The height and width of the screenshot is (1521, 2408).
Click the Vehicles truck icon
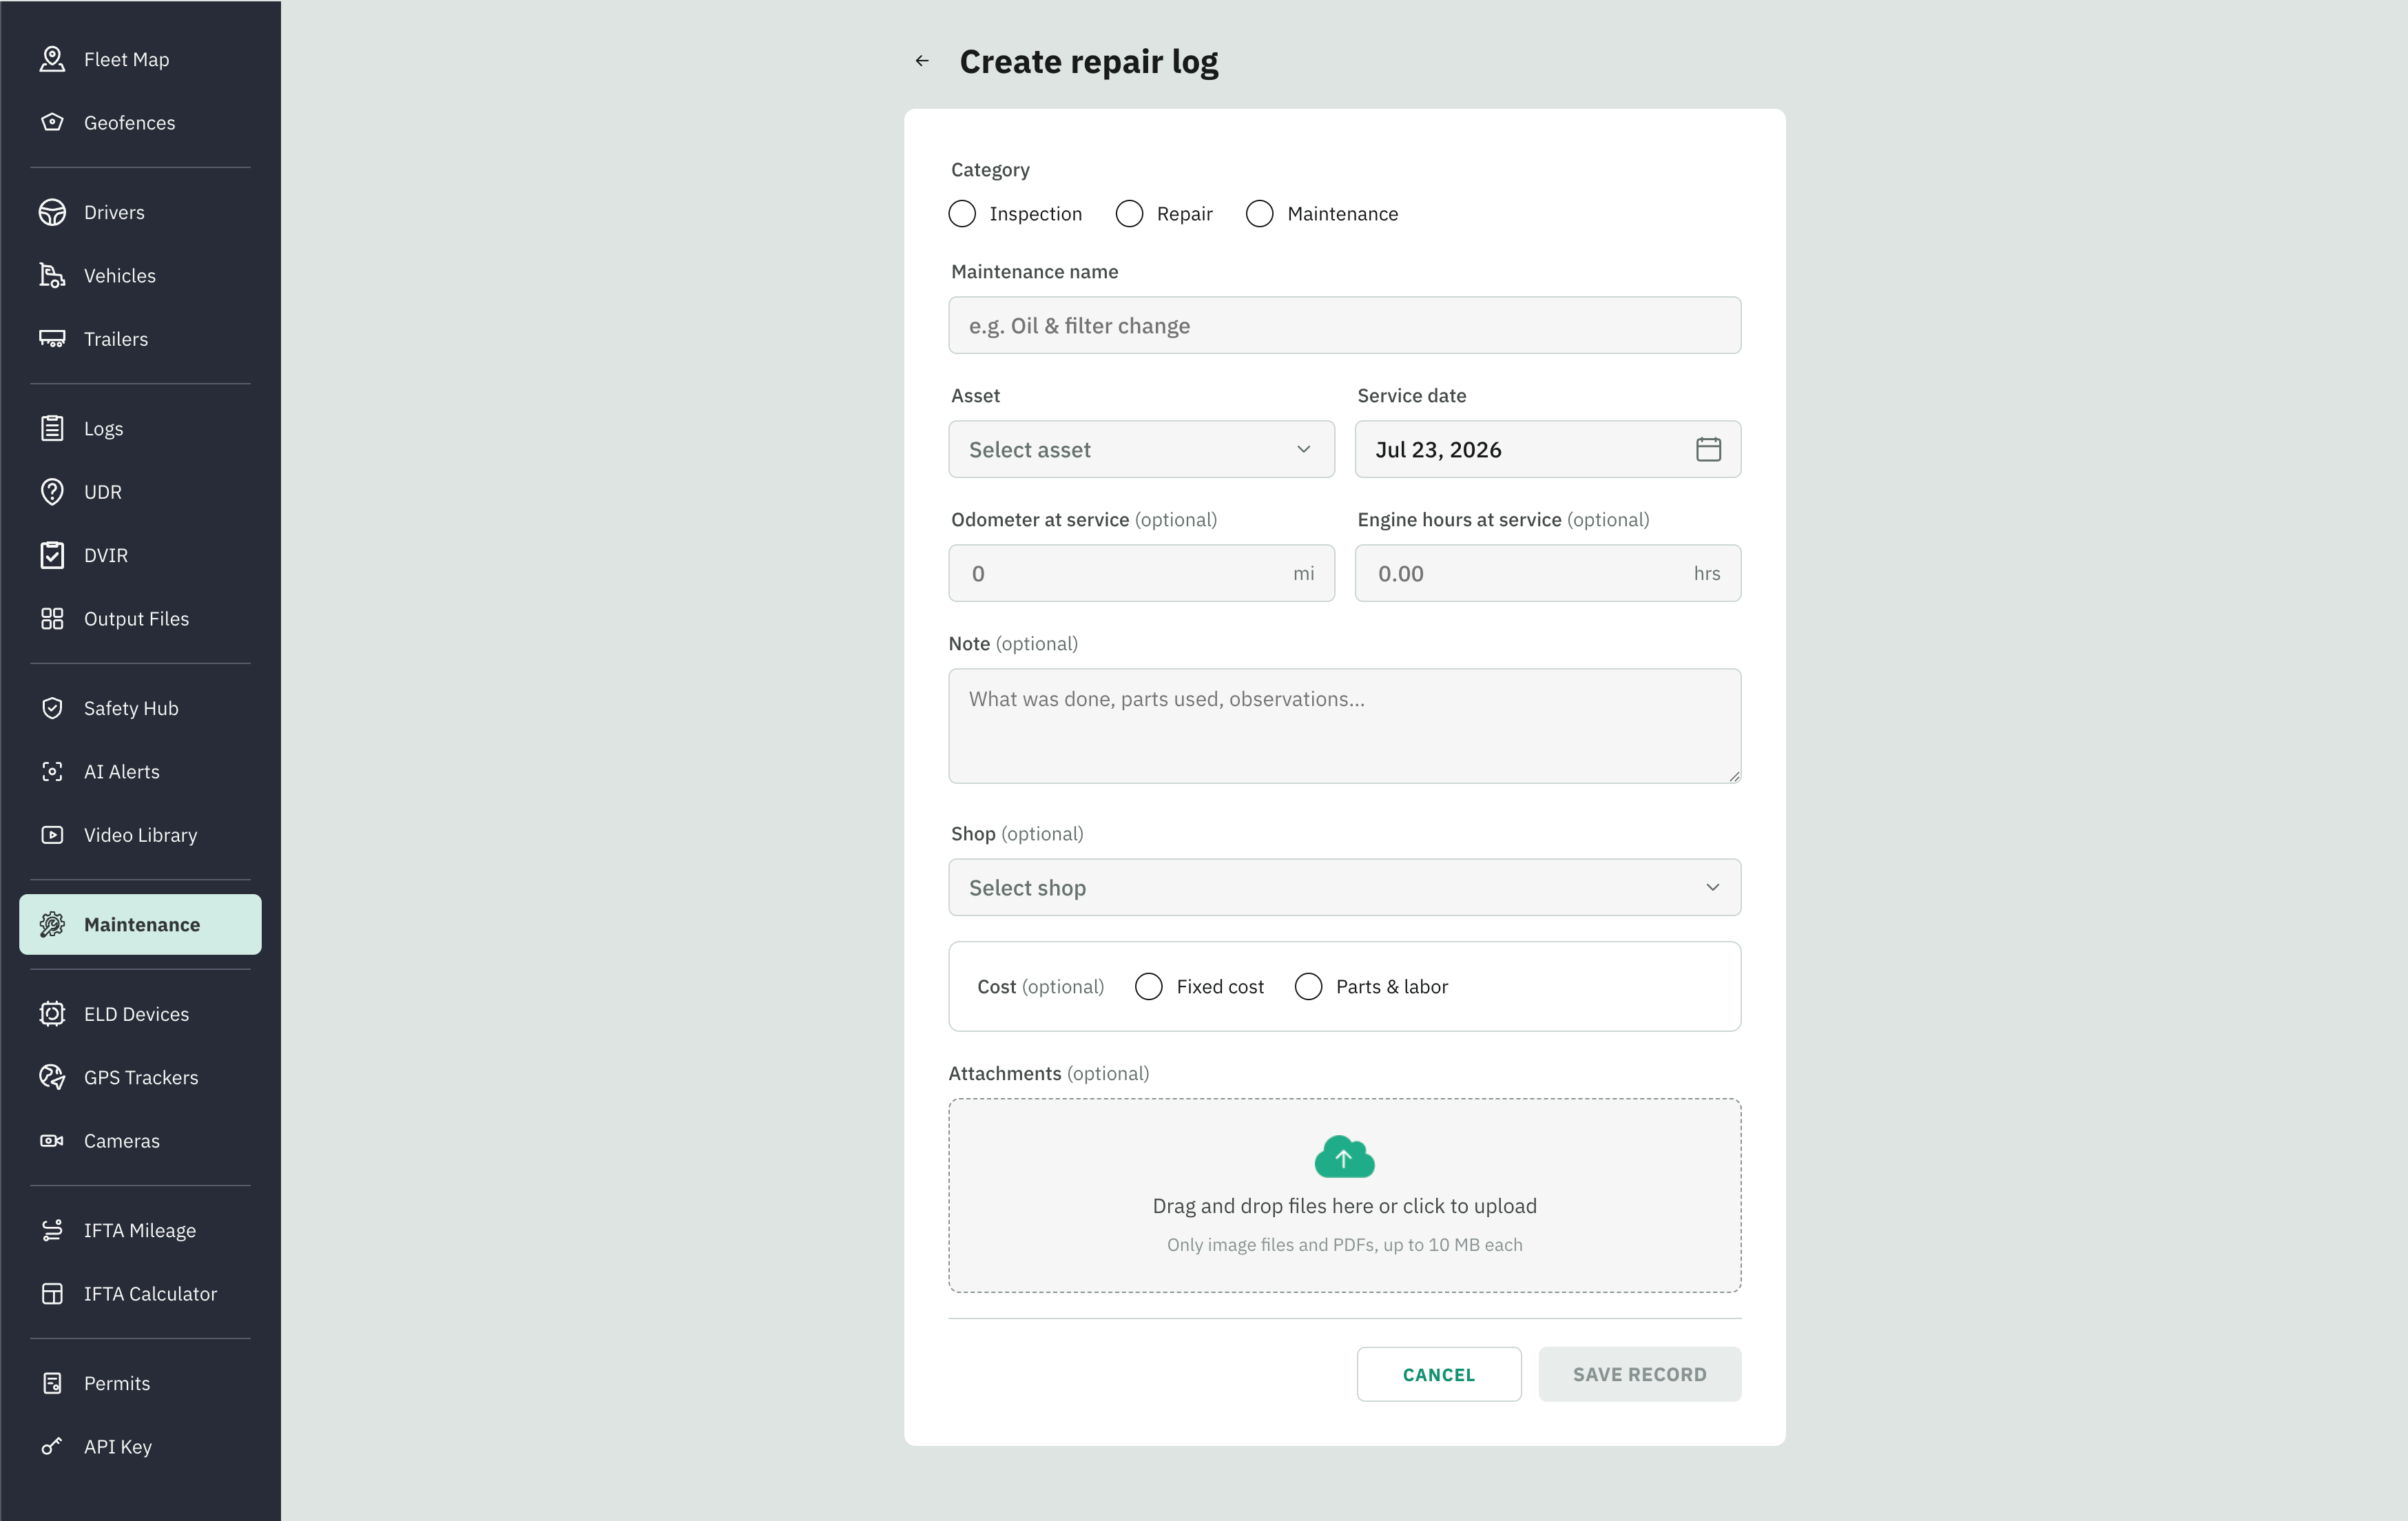(x=52, y=275)
